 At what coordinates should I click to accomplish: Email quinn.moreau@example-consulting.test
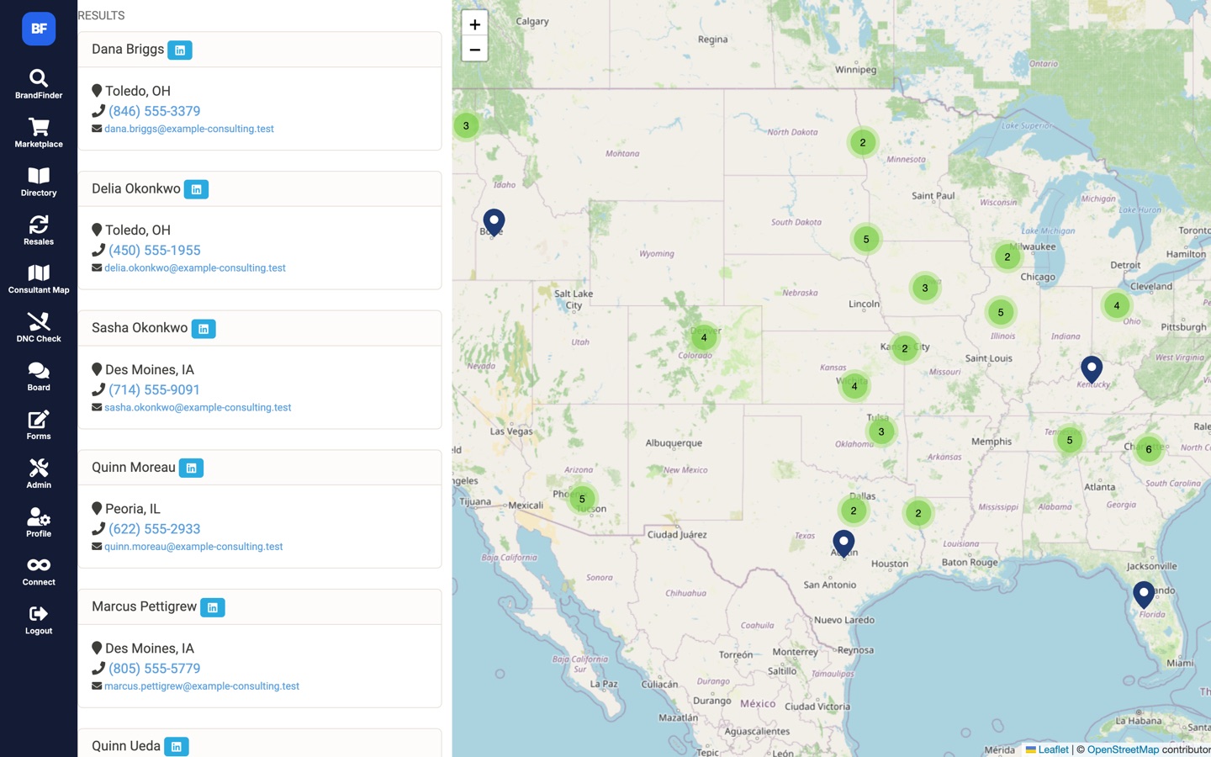point(193,547)
